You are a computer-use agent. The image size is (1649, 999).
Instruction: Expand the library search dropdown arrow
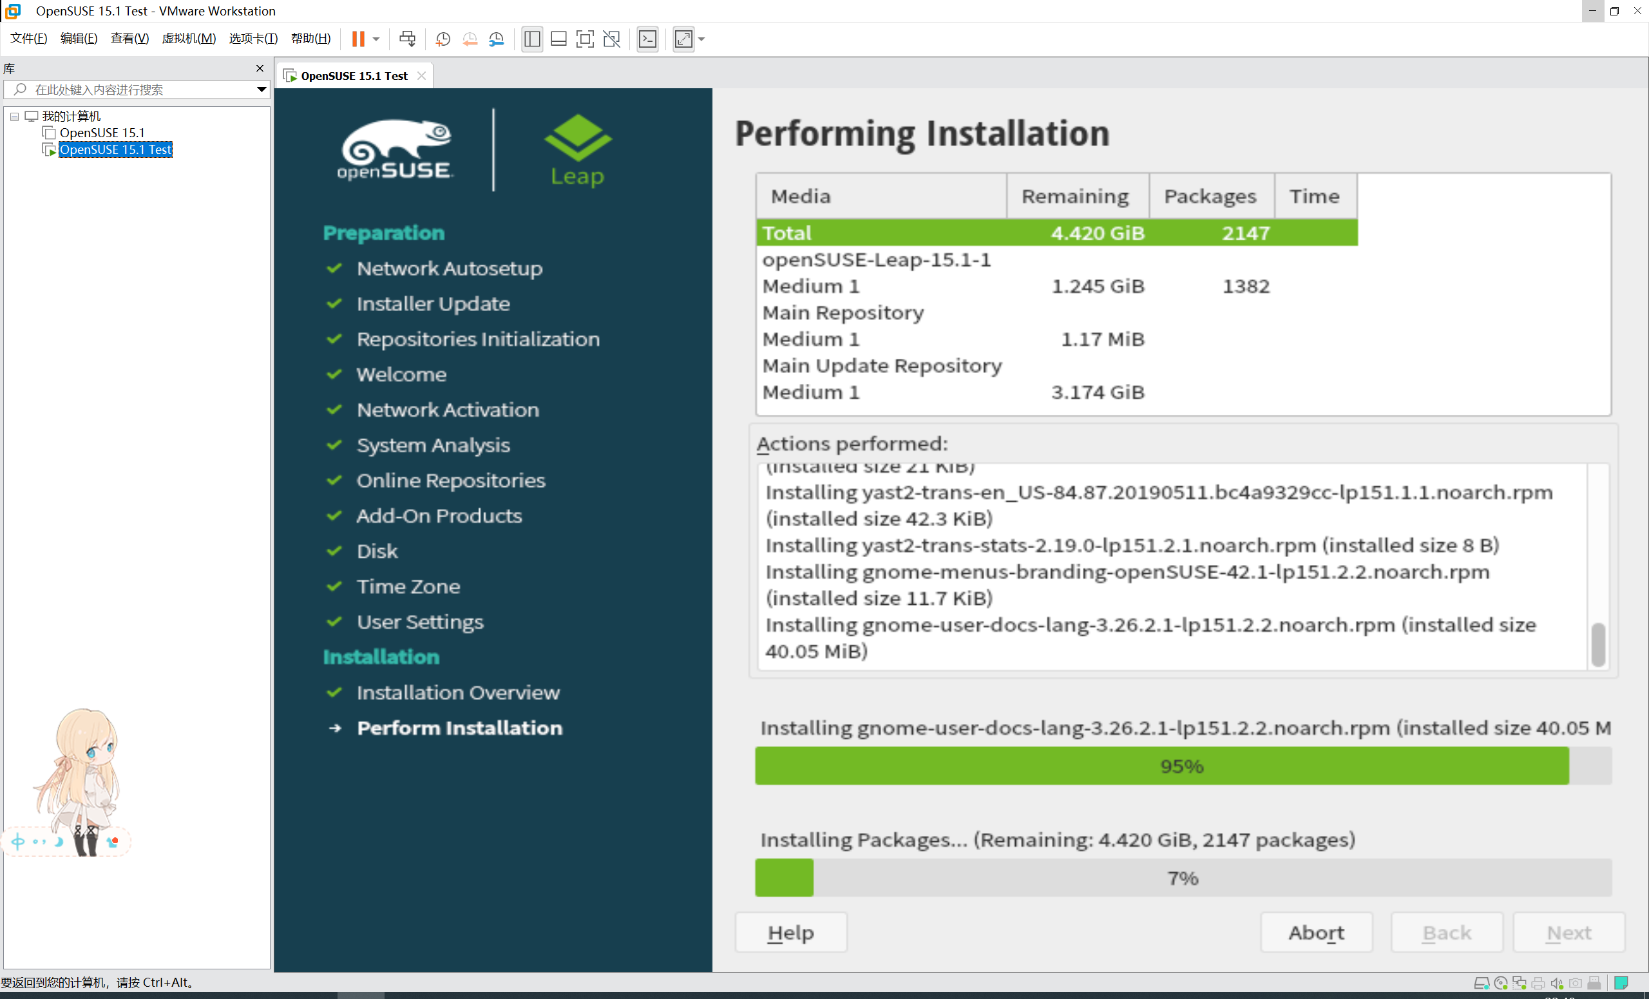(x=262, y=89)
